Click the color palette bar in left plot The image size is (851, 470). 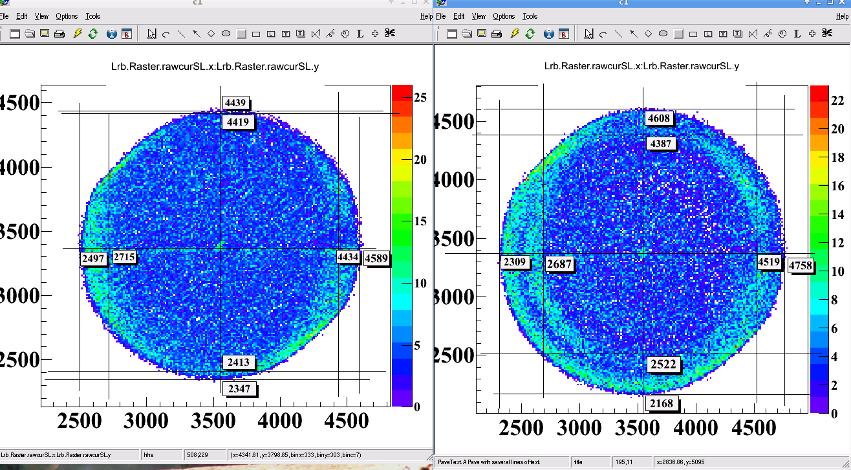pos(402,246)
